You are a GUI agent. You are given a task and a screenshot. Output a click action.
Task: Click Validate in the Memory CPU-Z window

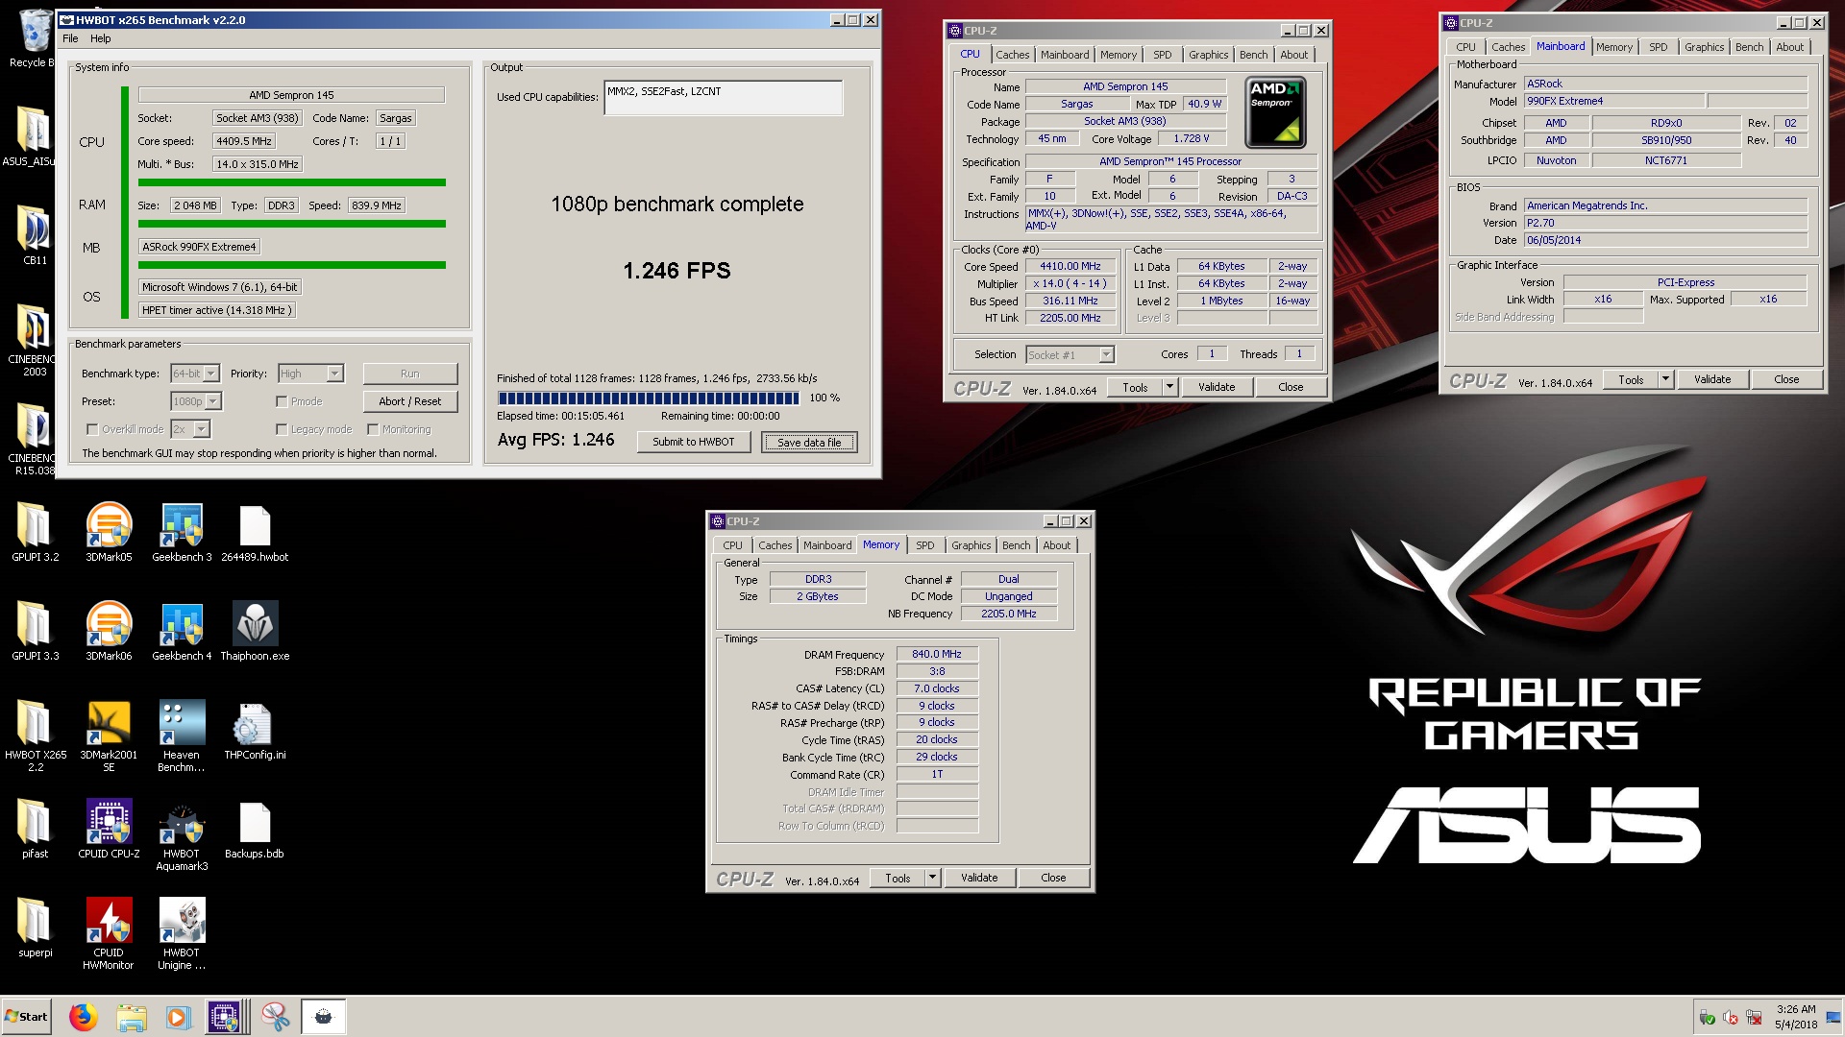tap(979, 878)
